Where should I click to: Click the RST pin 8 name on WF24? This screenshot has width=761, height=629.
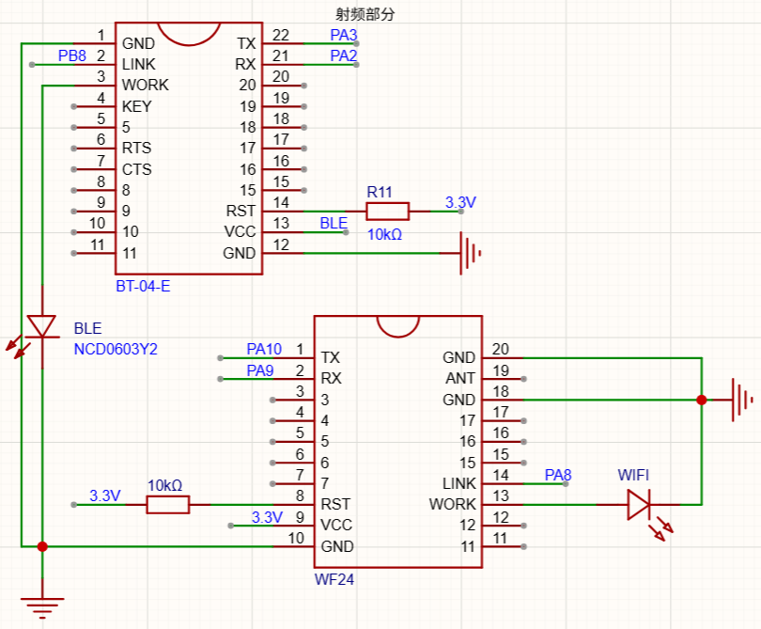[335, 504]
